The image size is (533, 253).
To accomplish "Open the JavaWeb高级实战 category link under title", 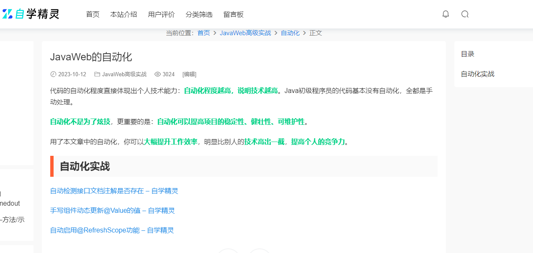I will pyautogui.click(x=124, y=74).
